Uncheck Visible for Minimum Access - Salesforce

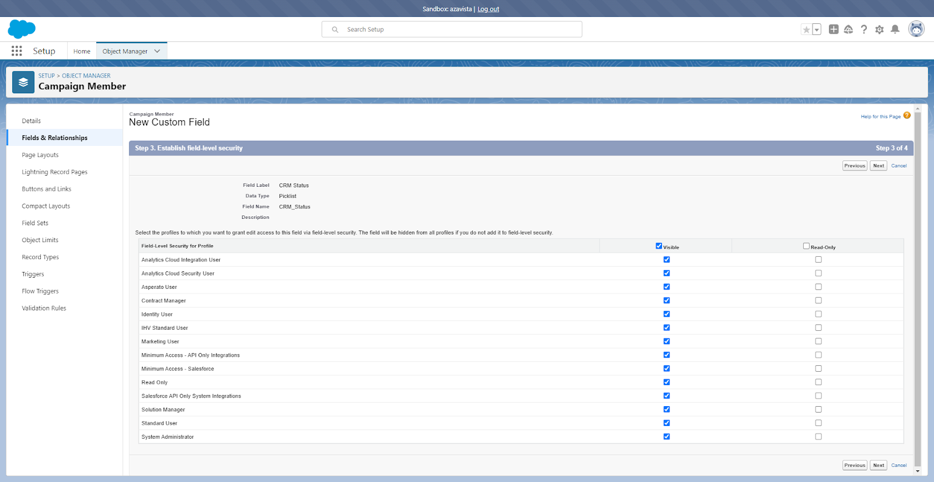(x=667, y=368)
